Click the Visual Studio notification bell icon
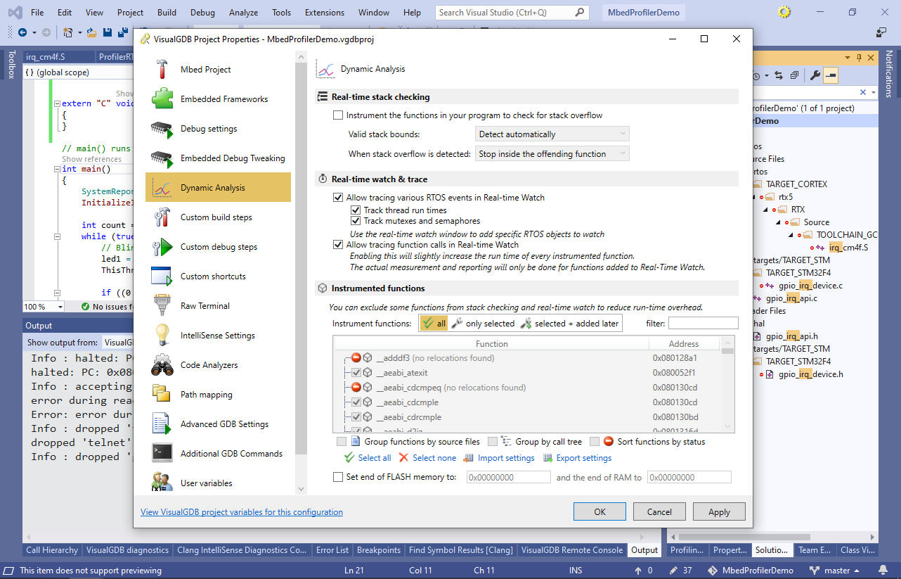901x579 pixels. pyautogui.click(x=883, y=570)
